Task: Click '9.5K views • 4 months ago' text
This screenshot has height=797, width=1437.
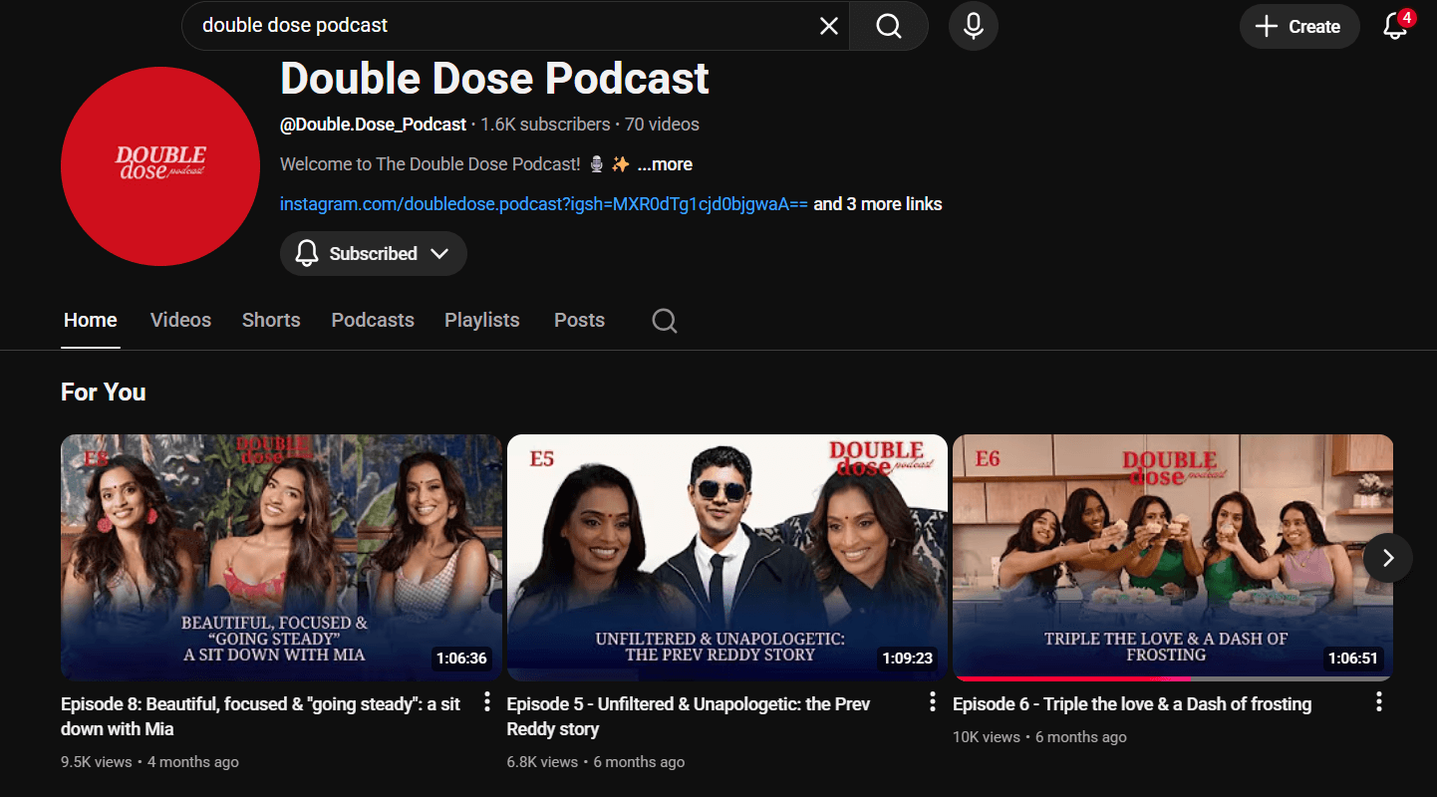Action: (149, 762)
